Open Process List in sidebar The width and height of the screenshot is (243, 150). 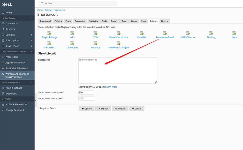17,57
